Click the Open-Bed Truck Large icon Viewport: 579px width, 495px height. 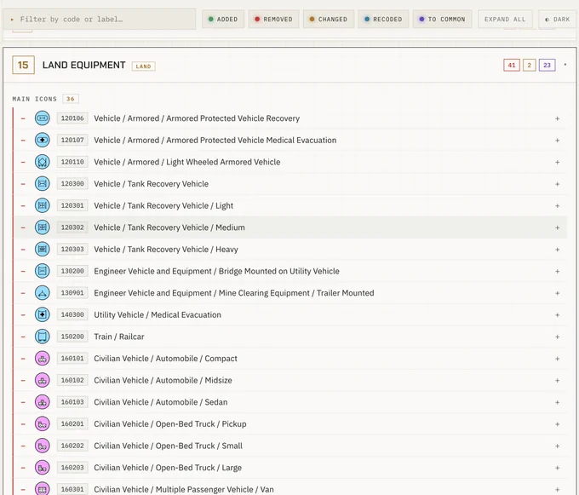[42, 467]
